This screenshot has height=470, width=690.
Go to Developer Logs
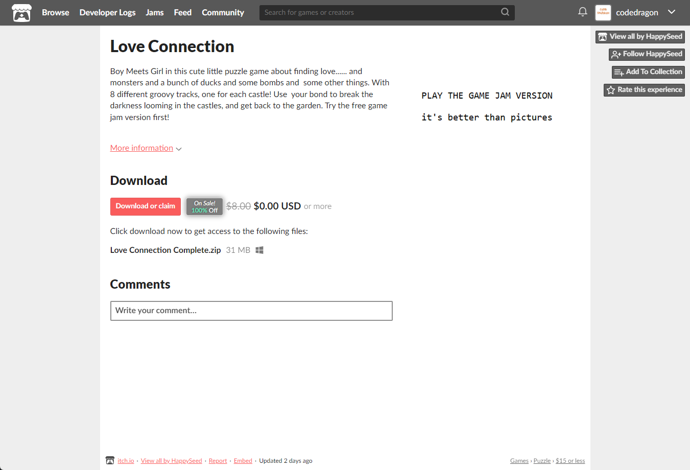click(x=107, y=12)
